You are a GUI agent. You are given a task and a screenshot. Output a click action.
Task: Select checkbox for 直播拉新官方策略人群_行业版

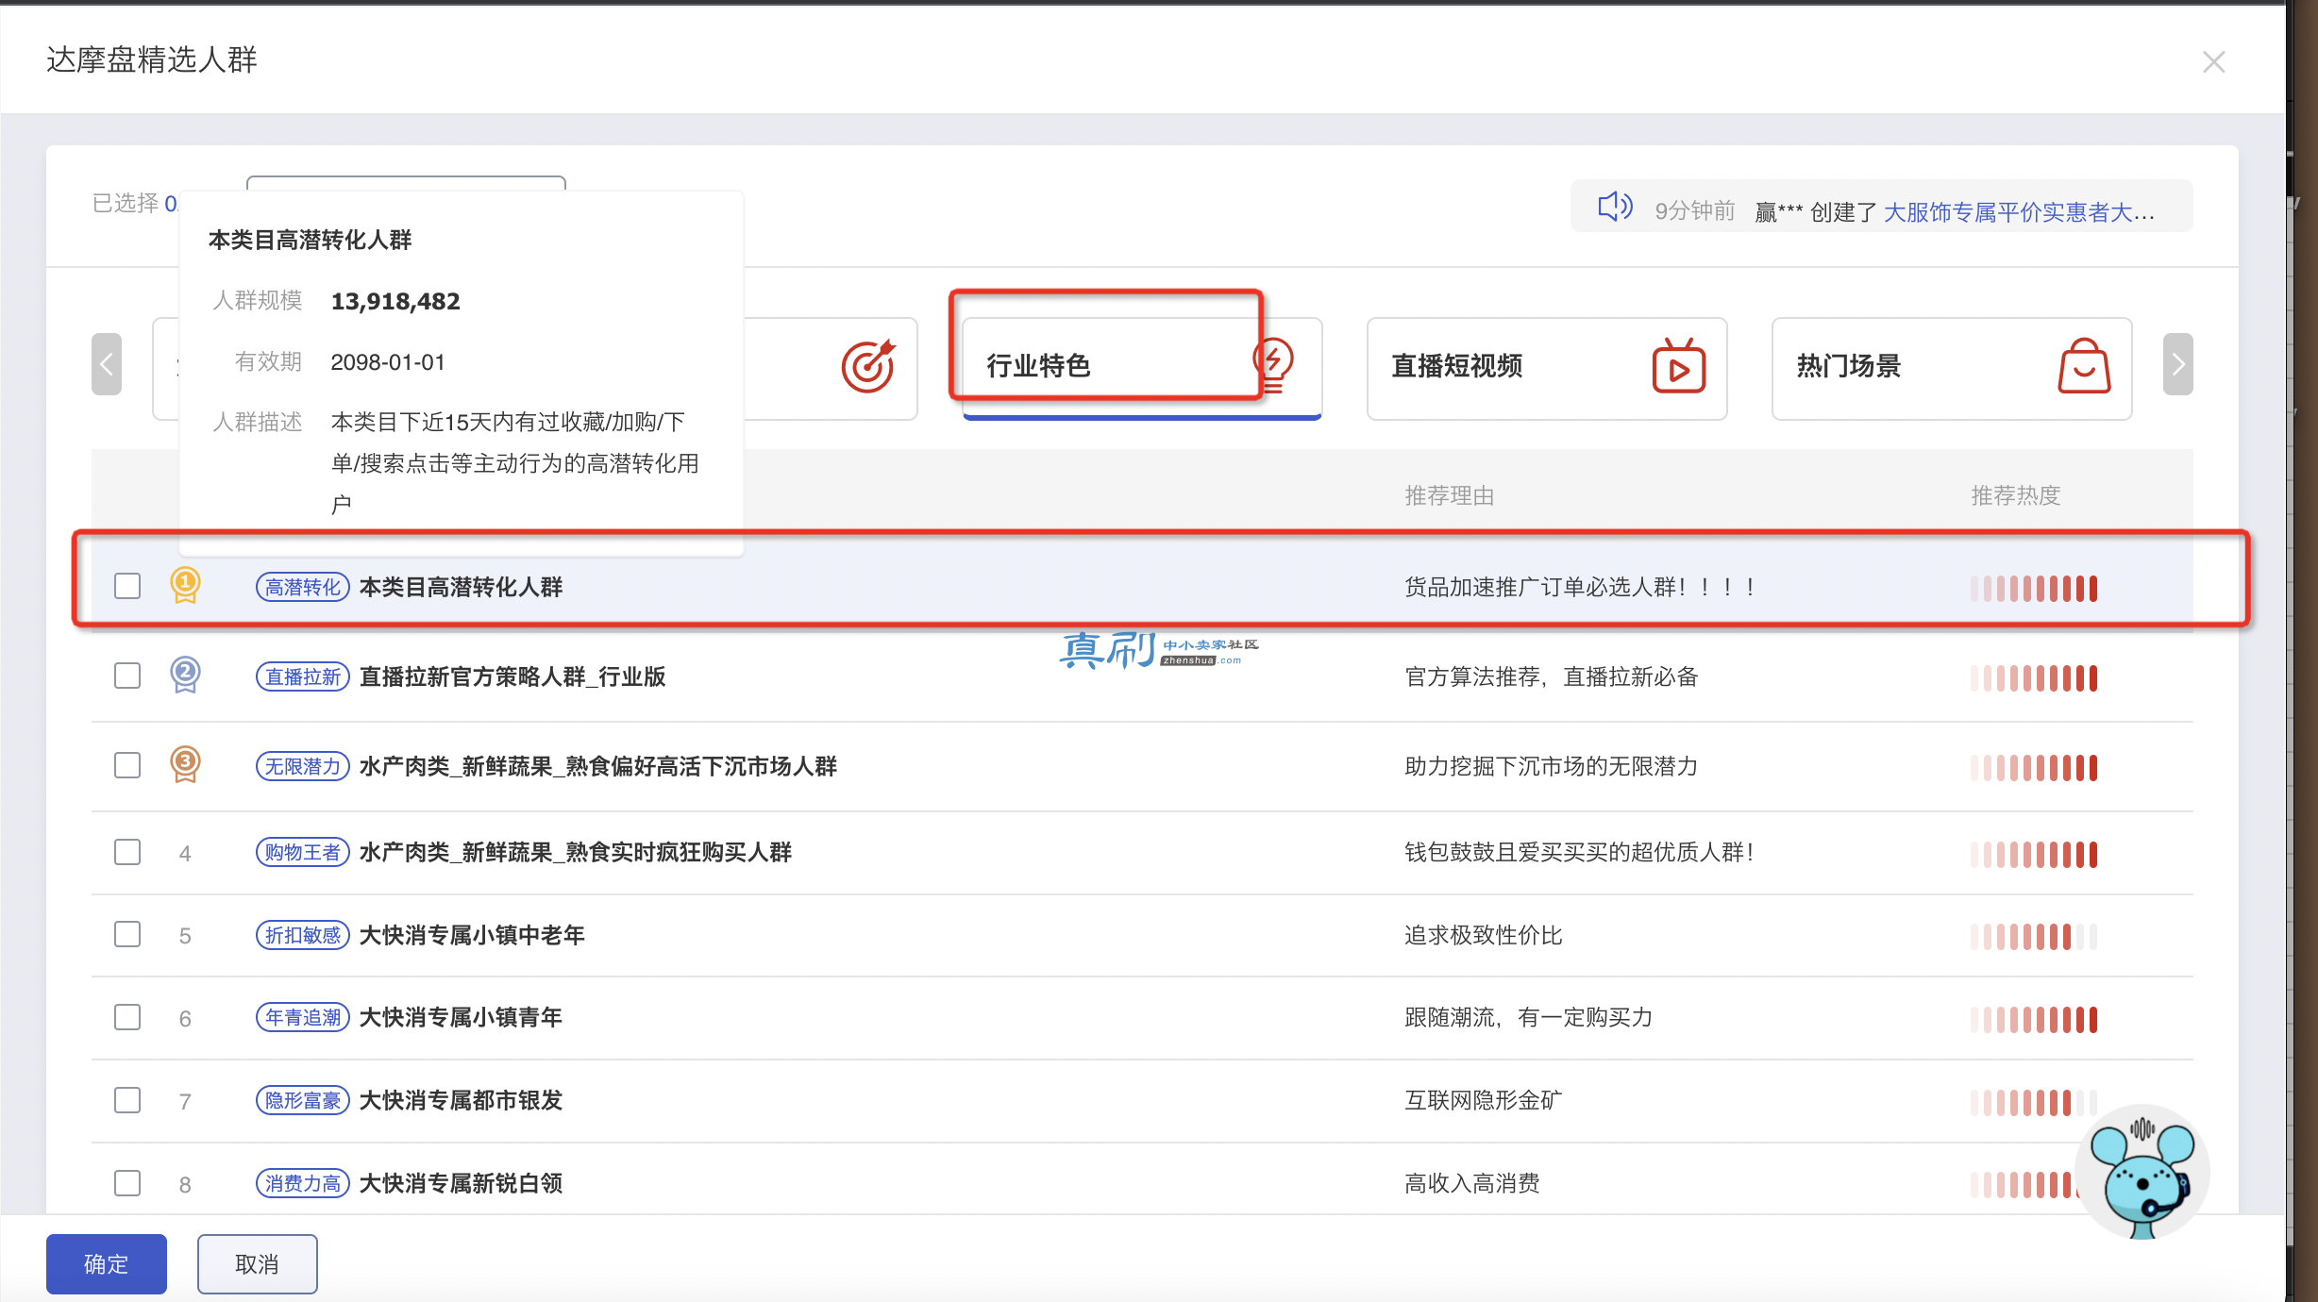pos(127,676)
